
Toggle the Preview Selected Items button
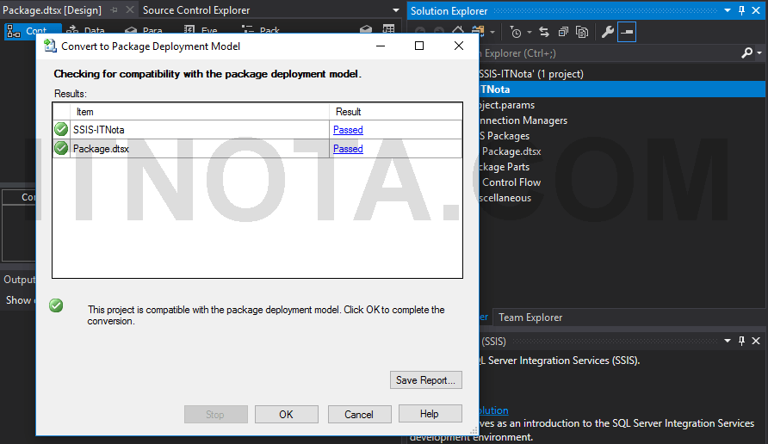(x=627, y=32)
